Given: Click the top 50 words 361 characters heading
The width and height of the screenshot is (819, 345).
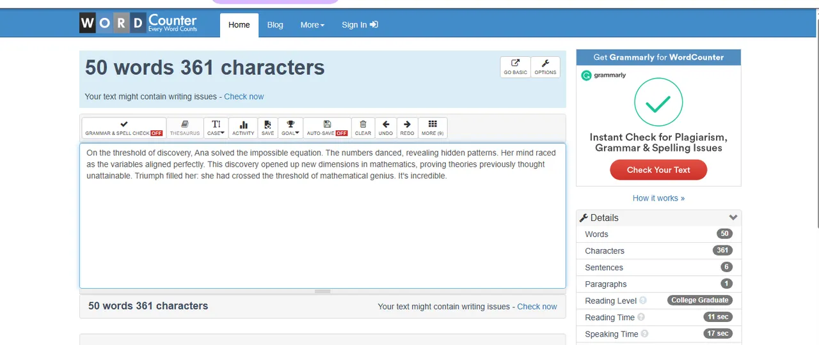Looking at the screenshot, I should click(x=205, y=68).
